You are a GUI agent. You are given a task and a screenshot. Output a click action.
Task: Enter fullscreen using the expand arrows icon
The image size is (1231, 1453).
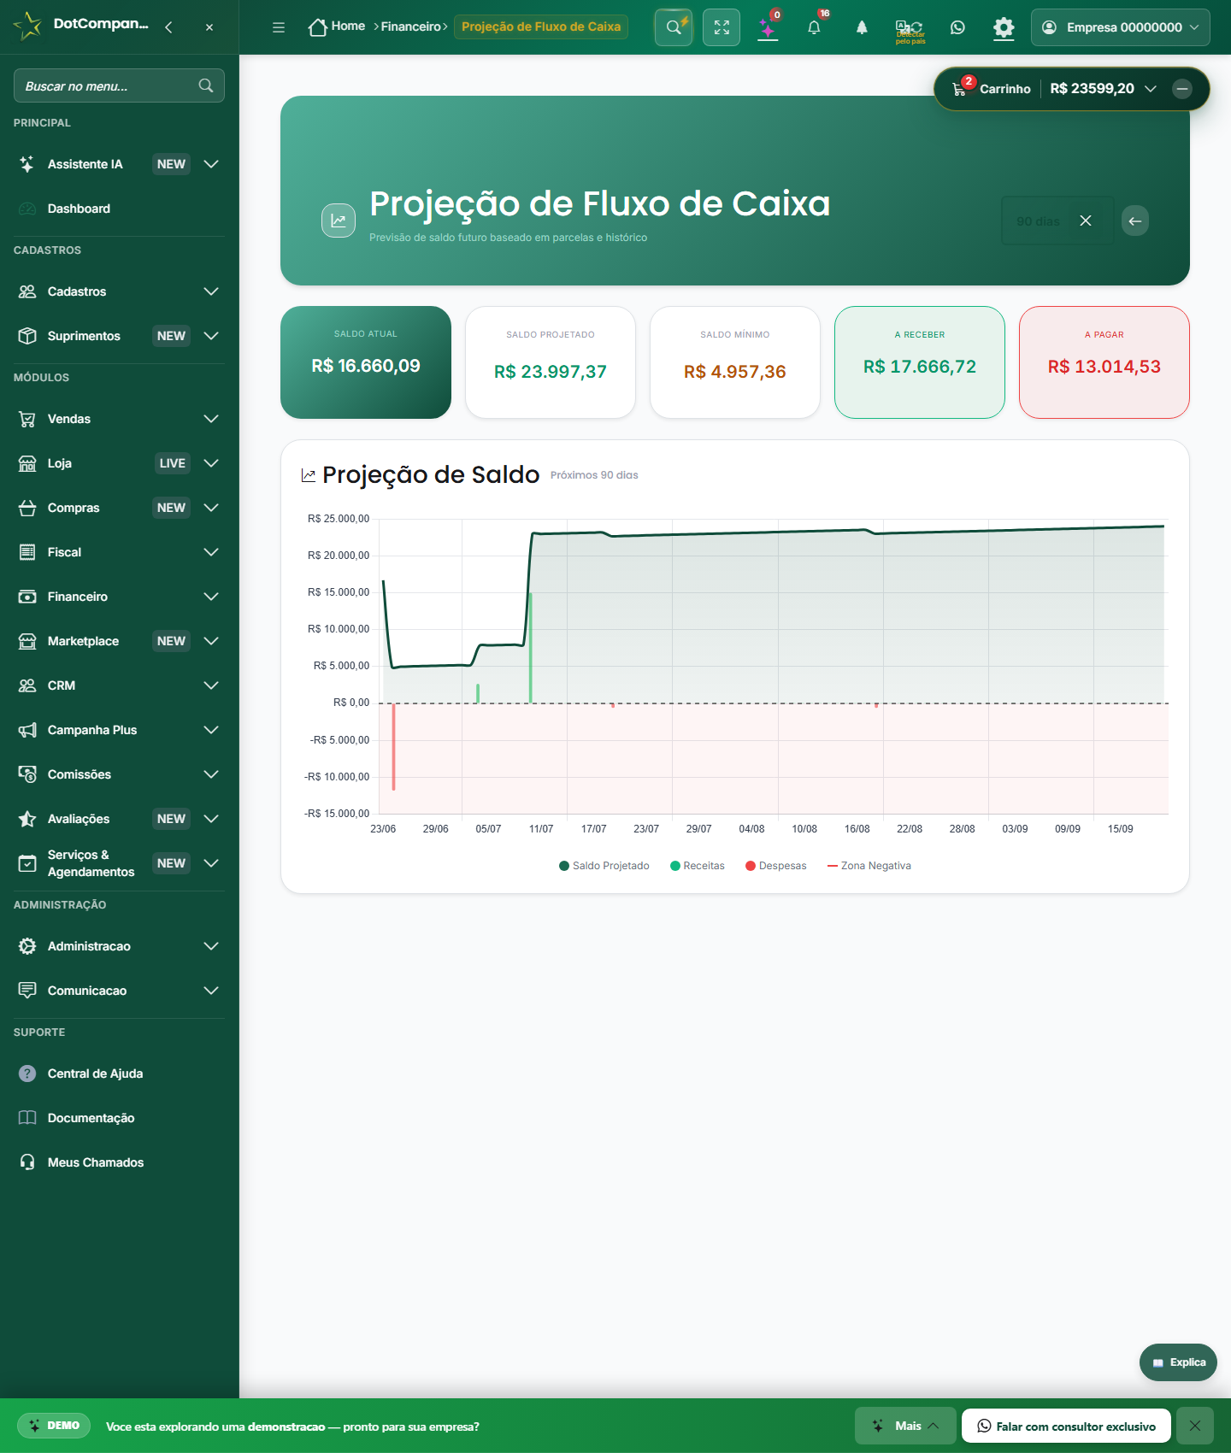[722, 27]
